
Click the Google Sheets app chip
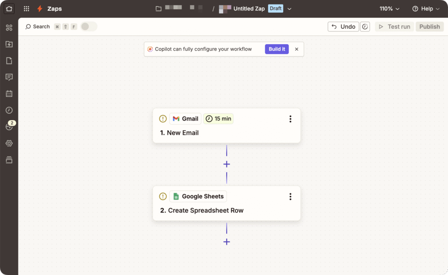pos(198,196)
